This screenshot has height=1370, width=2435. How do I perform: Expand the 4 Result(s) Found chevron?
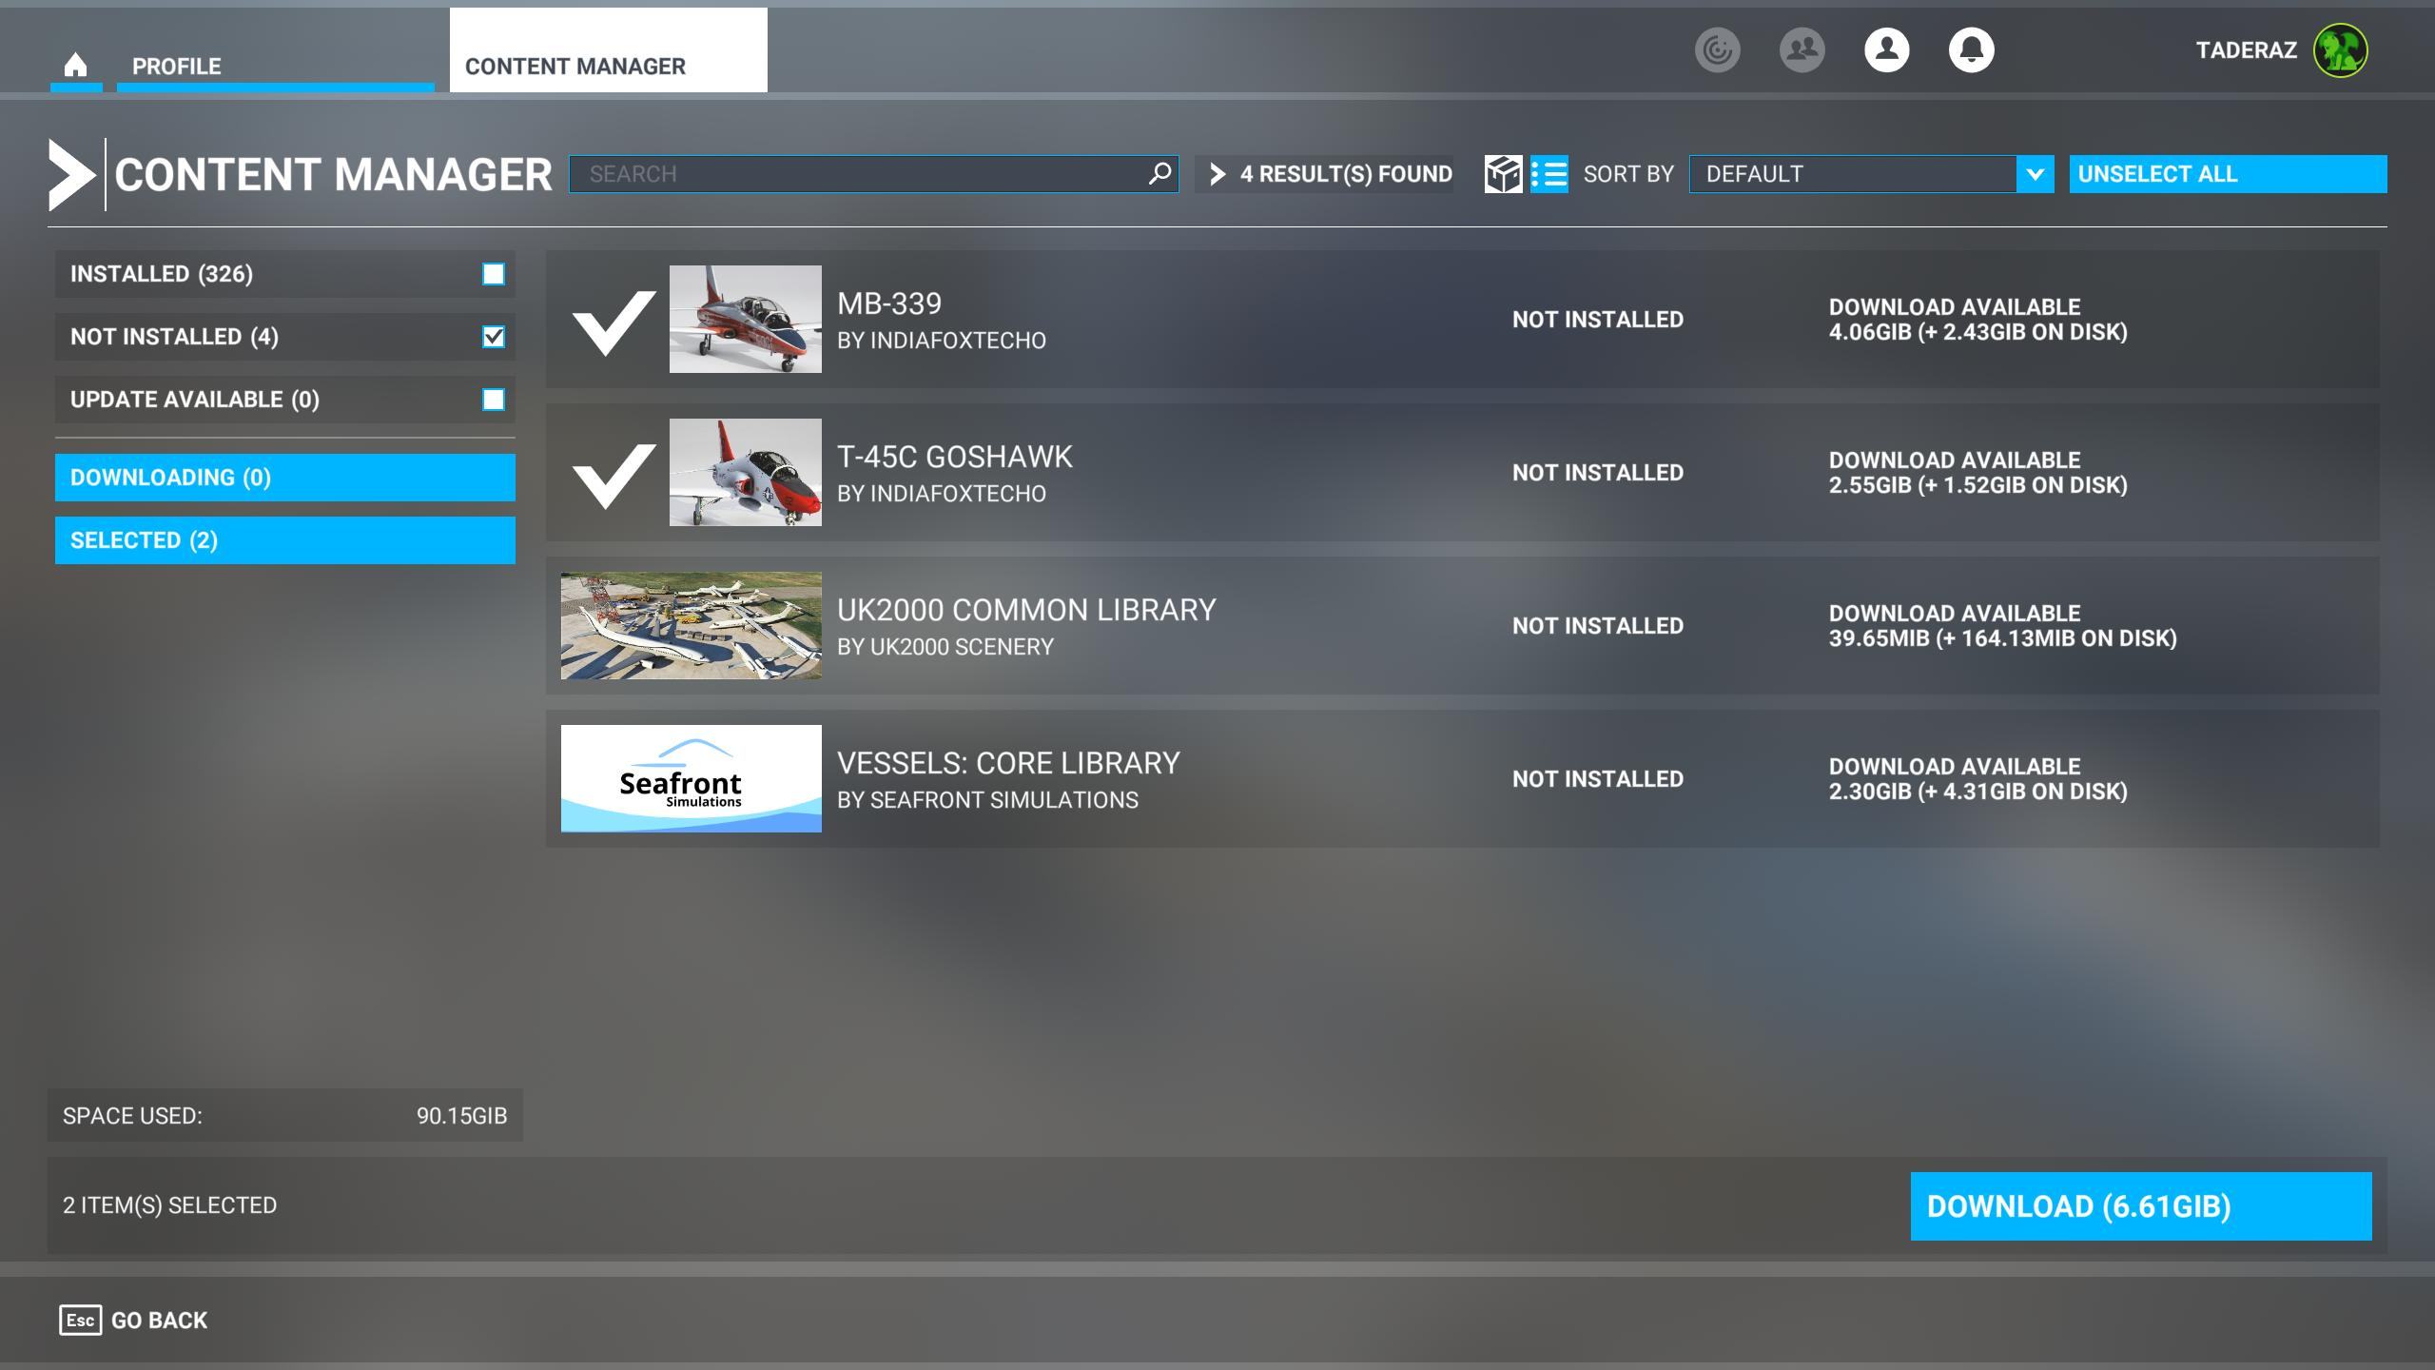point(1217,174)
